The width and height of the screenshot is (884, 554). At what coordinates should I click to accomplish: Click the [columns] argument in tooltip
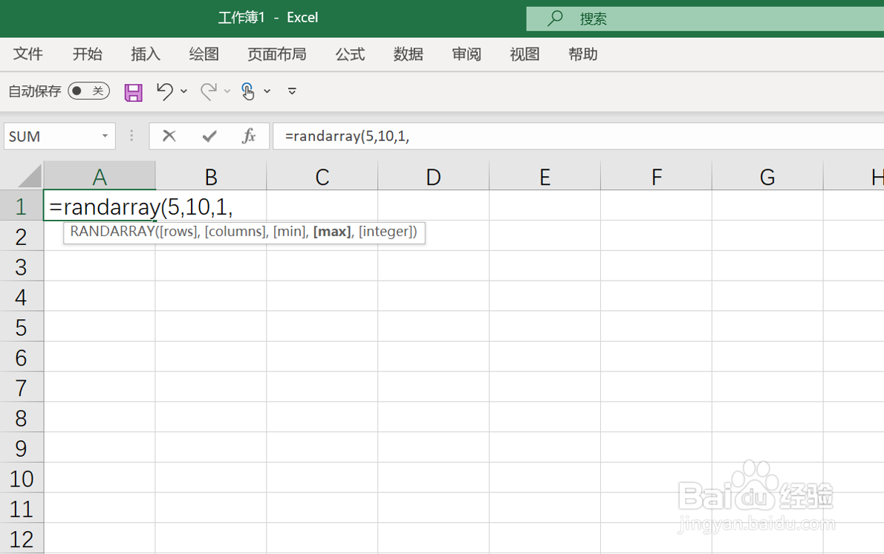tap(236, 232)
